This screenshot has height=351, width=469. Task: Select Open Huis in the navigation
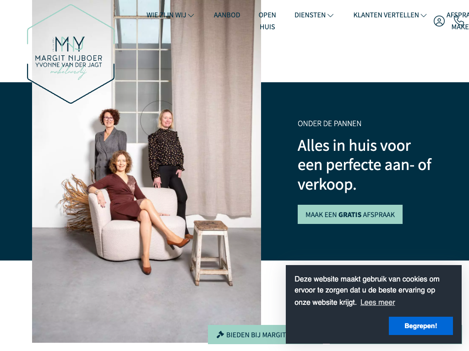click(x=267, y=21)
